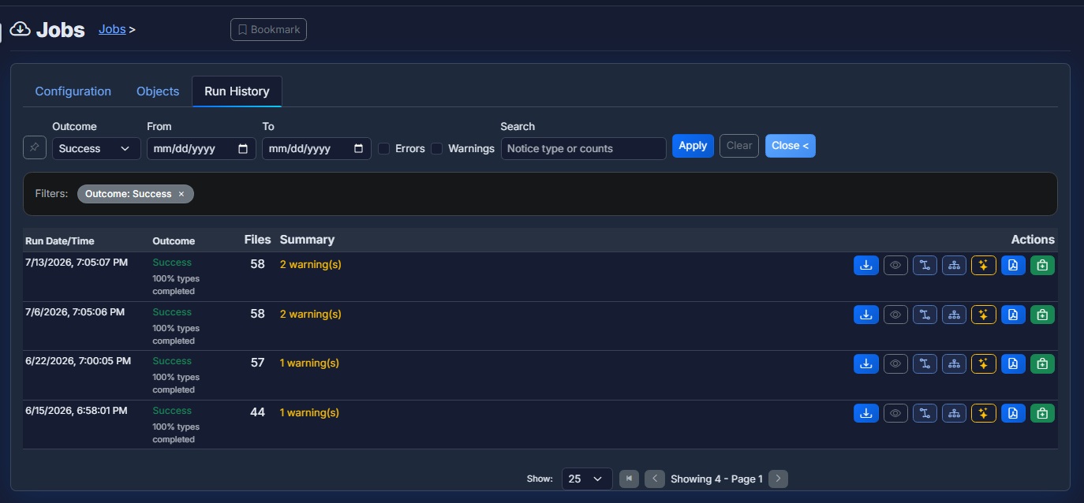Switch to the Configuration tab
Image resolution: width=1084 pixels, height=503 pixels.
coord(73,91)
